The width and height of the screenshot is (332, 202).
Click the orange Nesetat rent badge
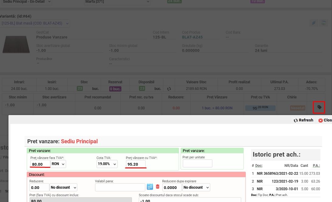(x=297, y=108)
